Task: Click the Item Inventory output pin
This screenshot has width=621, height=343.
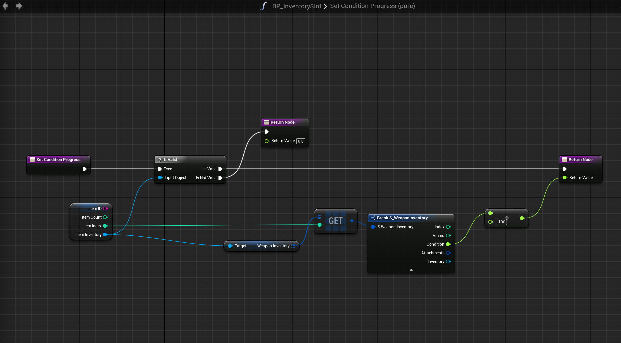Action: click(x=105, y=235)
